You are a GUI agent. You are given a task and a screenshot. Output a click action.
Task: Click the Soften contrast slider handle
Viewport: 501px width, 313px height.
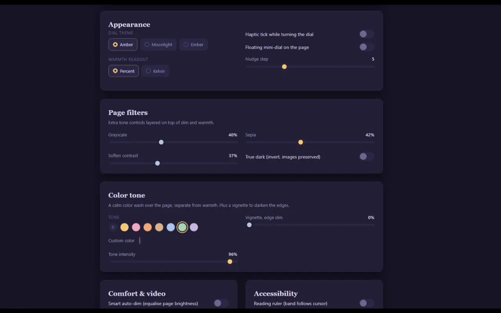157,163
